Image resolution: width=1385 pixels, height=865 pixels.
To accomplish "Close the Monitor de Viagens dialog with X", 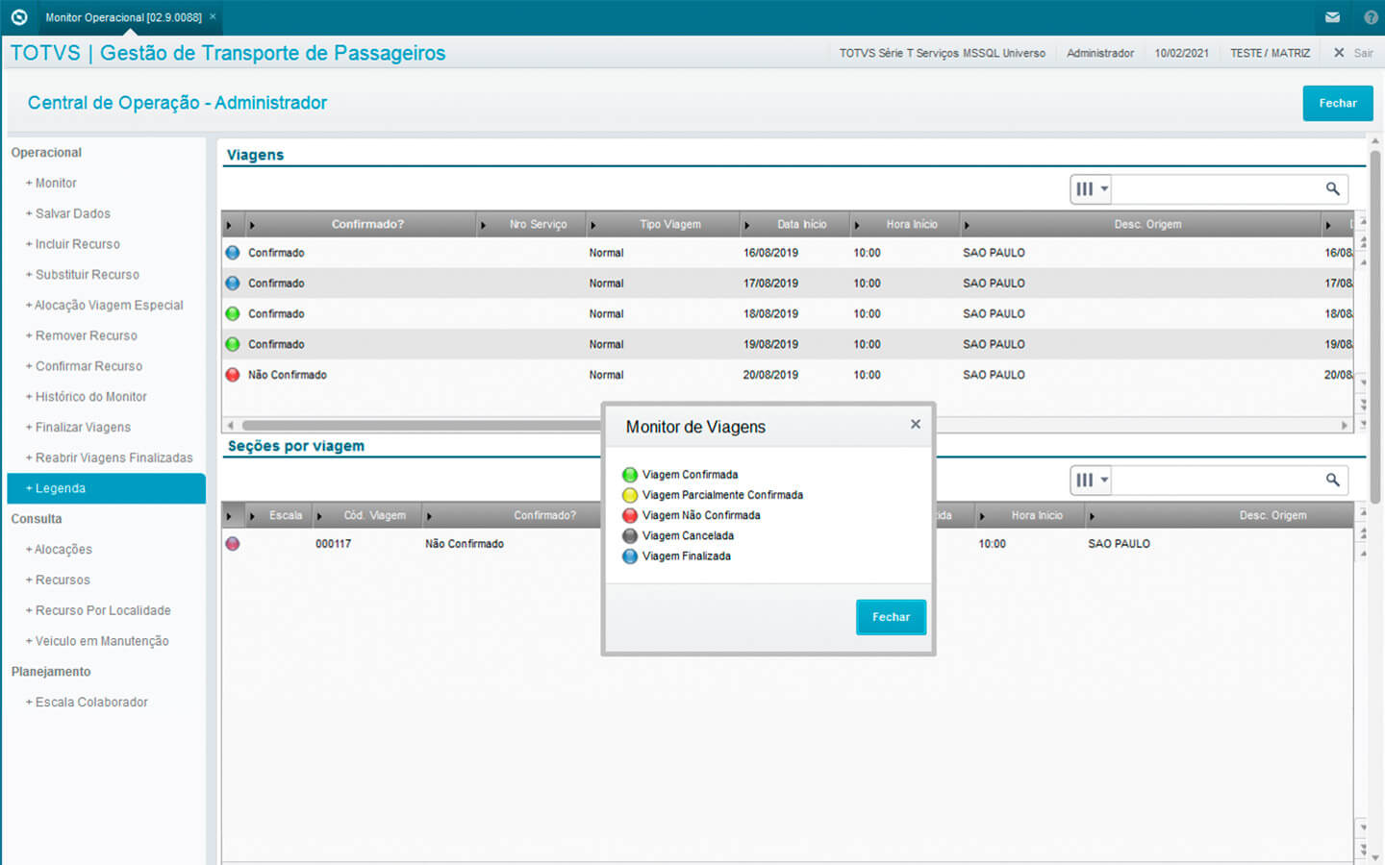I will click(x=916, y=424).
